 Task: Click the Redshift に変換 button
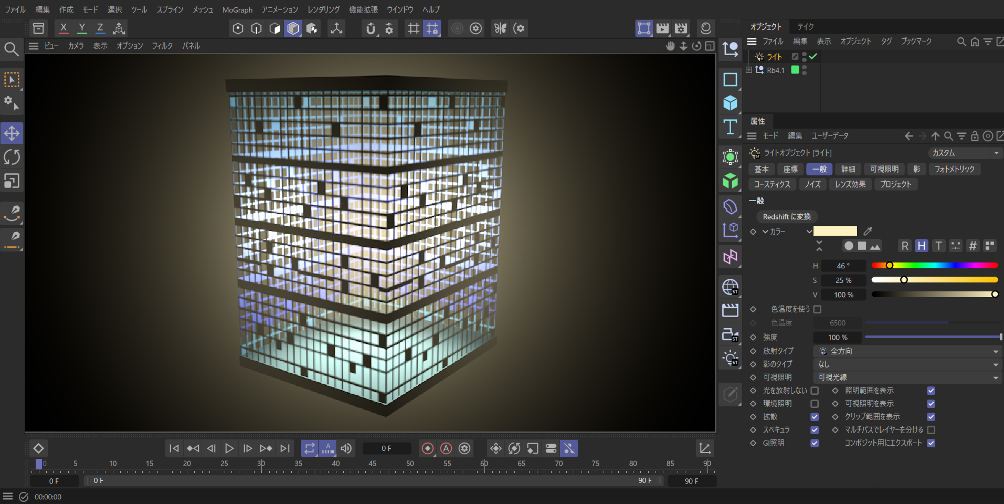pyautogui.click(x=786, y=217)
